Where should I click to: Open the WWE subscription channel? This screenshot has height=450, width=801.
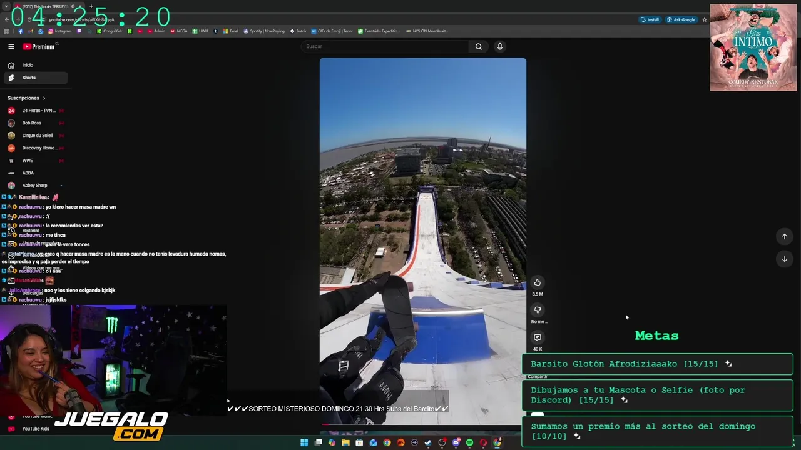pyautogui.click(x=35, y=161)
